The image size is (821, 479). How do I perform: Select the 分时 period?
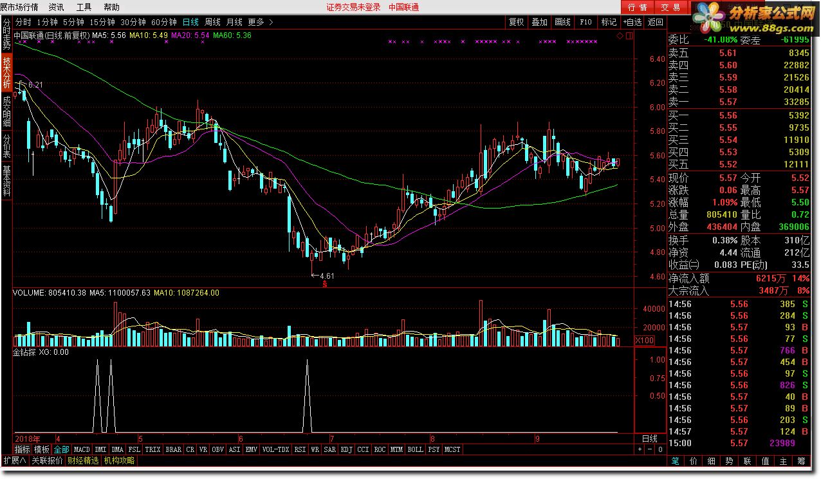pyautogui.click(x=23, y=22)
